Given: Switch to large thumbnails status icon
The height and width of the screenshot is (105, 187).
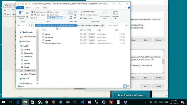Looking at the screenshot, I should pyautogui.click(x=128, y=86).
